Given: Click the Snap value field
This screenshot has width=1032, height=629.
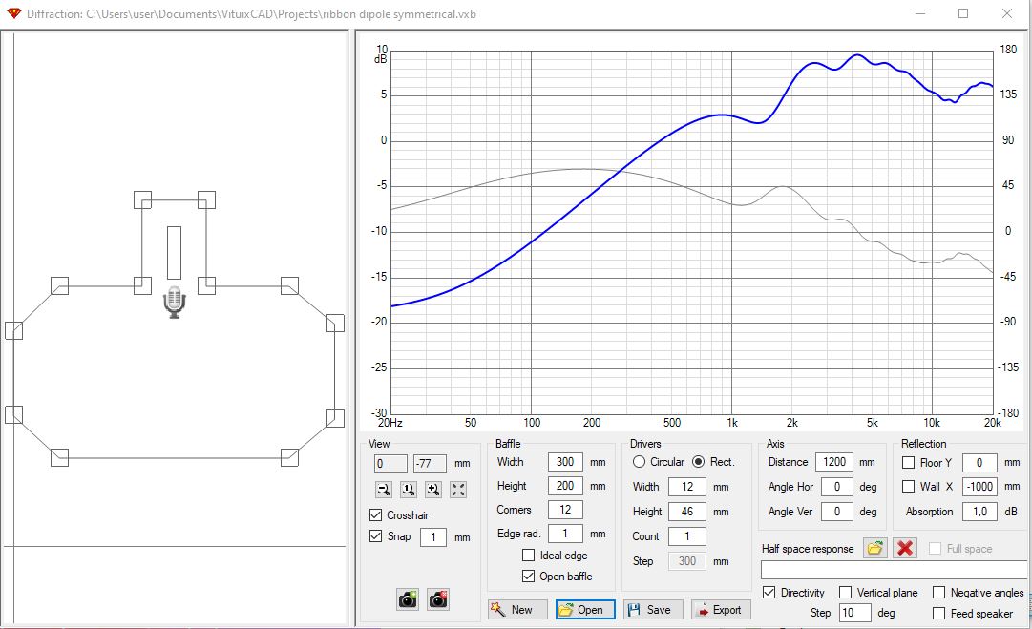Looking at the screenshot, I should pyautogui.click(x=433, y=536).
